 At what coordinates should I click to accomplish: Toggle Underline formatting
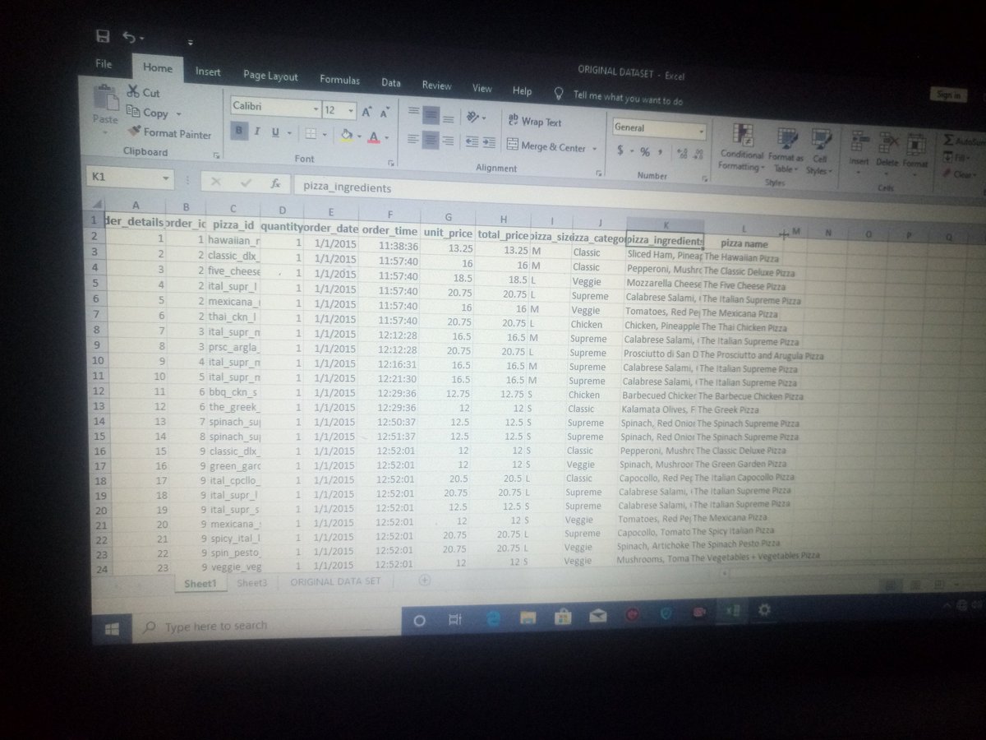tap(275, 132)
